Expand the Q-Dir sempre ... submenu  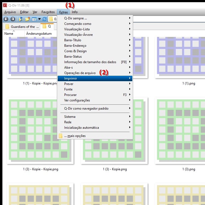point(95,18)
